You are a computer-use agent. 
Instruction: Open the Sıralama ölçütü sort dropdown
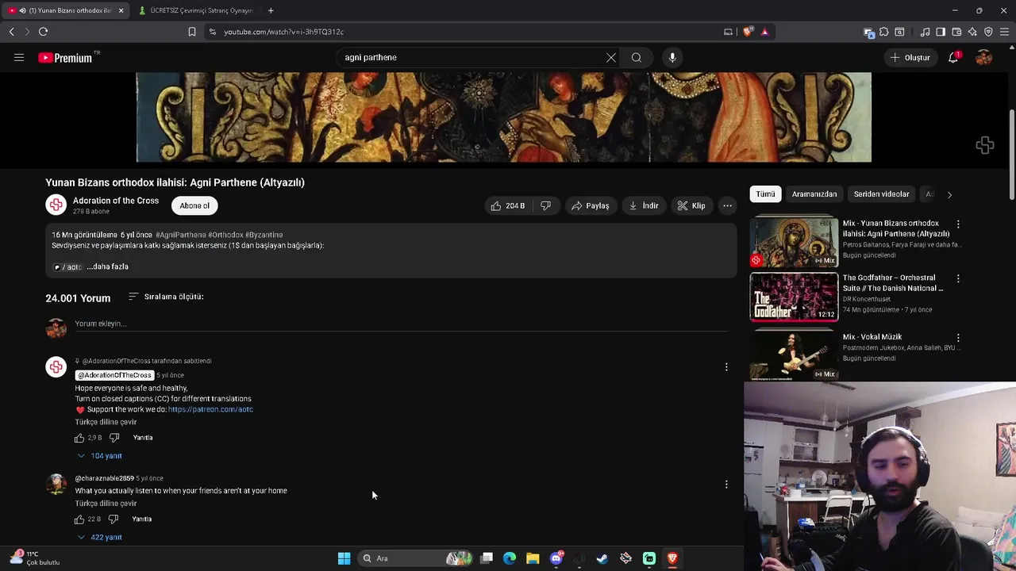pos(166,297)
